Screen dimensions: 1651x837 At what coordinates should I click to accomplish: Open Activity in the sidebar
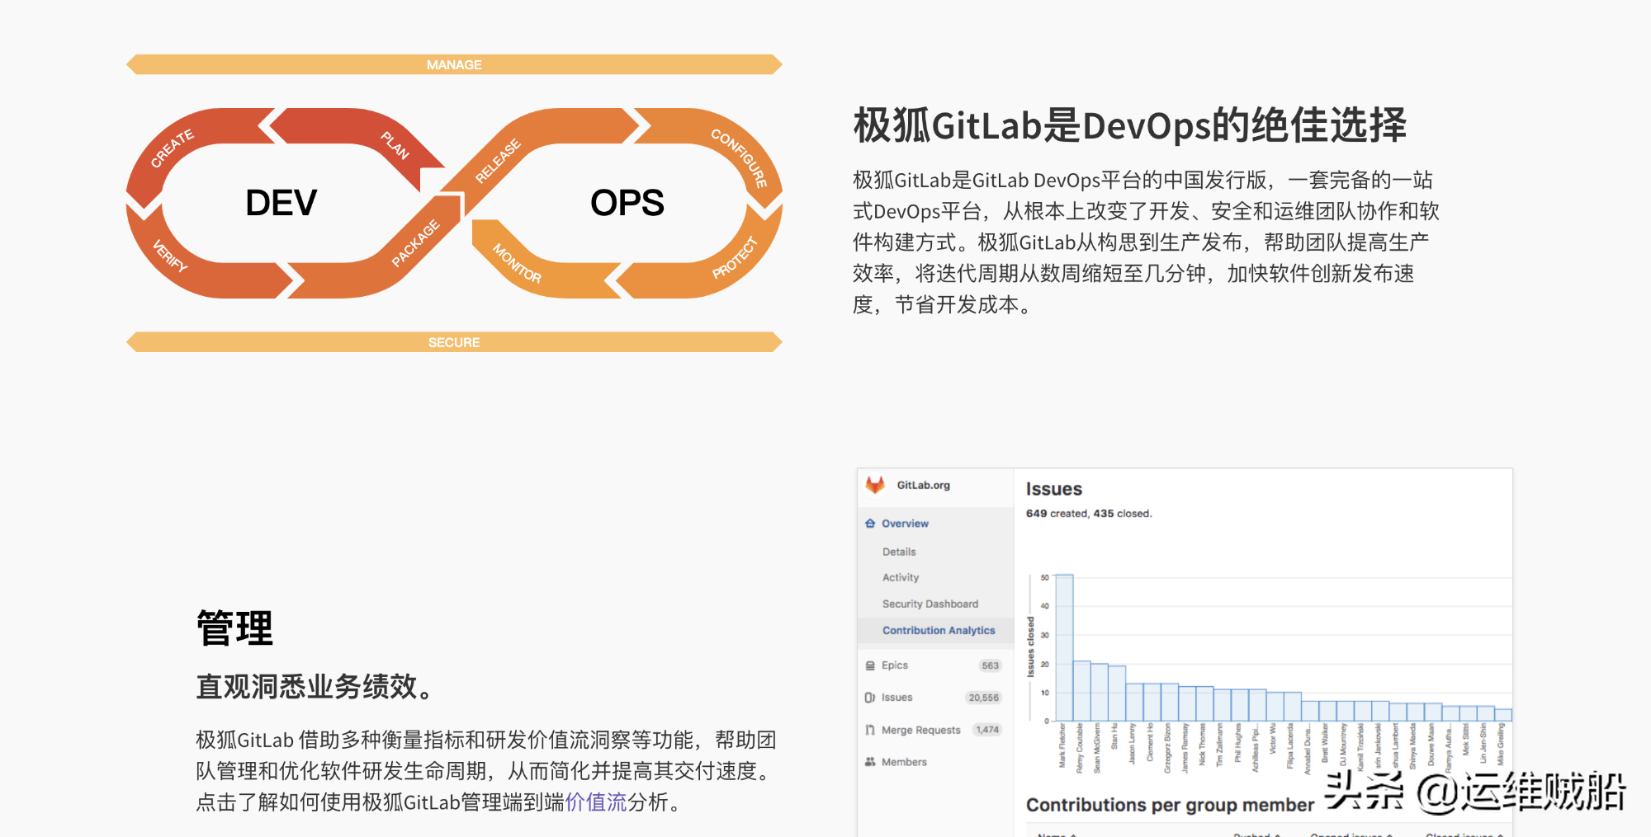coord(901,577)
